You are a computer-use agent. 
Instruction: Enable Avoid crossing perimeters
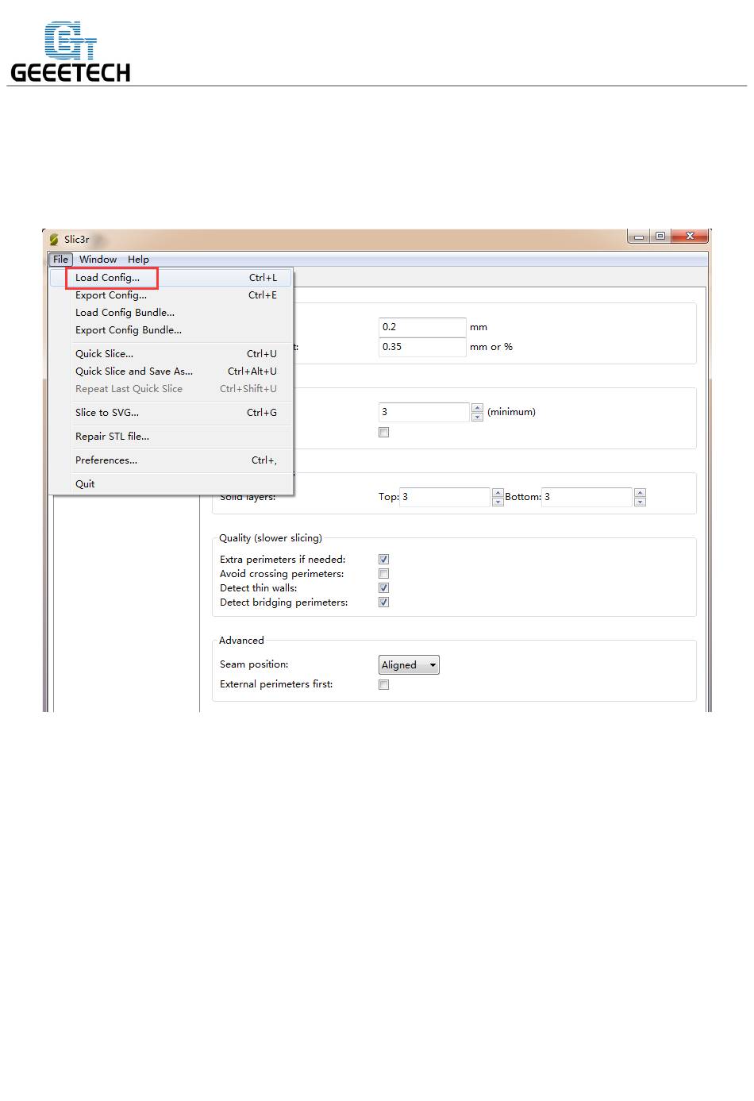point(384,574)
